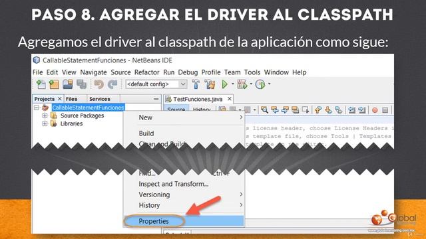Open the Window menu
The height and width of the screenshot is (239, 426).
pyautogui.click(x=276, y=72)
